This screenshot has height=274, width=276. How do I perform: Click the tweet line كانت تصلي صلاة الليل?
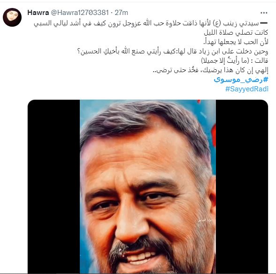[236, 32]
